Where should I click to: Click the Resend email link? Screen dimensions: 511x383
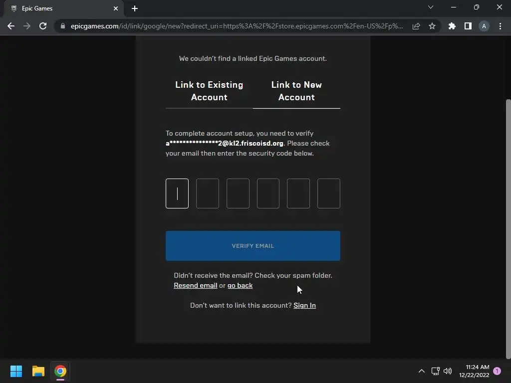(196, 286)
